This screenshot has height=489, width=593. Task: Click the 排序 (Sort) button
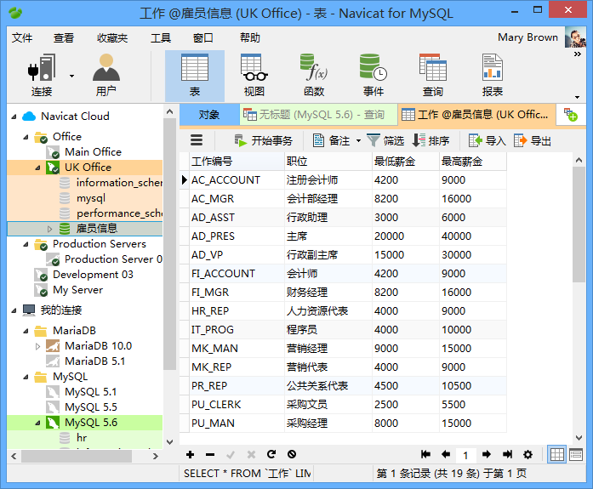[430, 140]
